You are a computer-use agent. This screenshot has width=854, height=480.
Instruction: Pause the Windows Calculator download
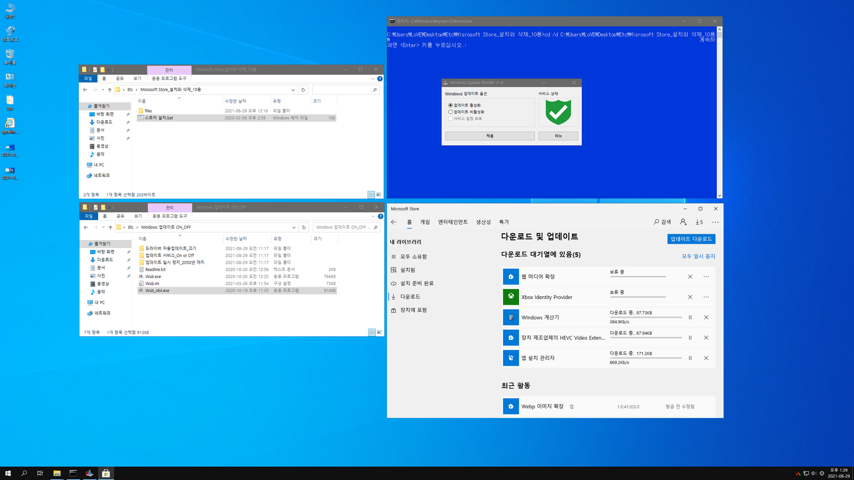tap(690, 317)
